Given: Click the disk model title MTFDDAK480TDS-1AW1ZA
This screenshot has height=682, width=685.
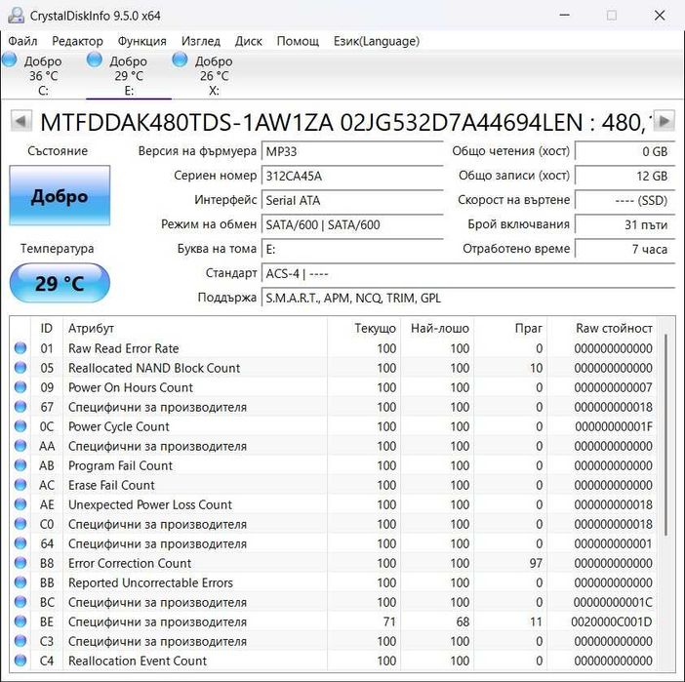Looking at the screenshot, I should [186, 122].
